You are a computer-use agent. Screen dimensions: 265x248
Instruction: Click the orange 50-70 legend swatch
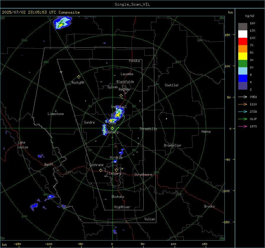243,49
